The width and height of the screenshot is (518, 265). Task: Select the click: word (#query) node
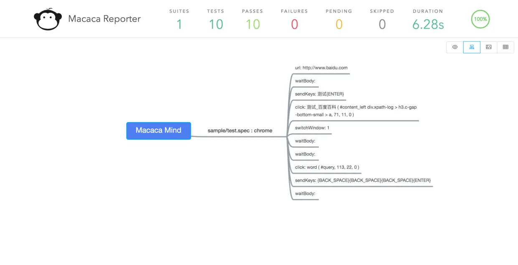coord(327,167)
